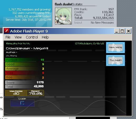
Task: Click the Crowdpleaser - Megatrill song title
Action: pos(27,48)
